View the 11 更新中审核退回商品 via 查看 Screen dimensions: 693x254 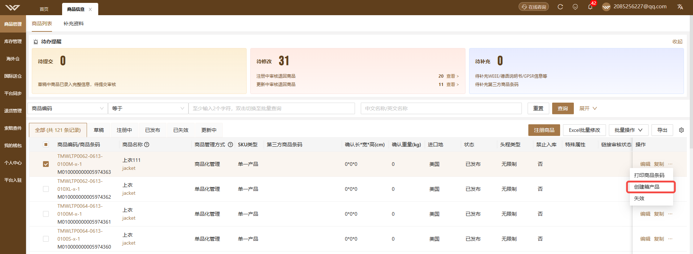[452, 85]
